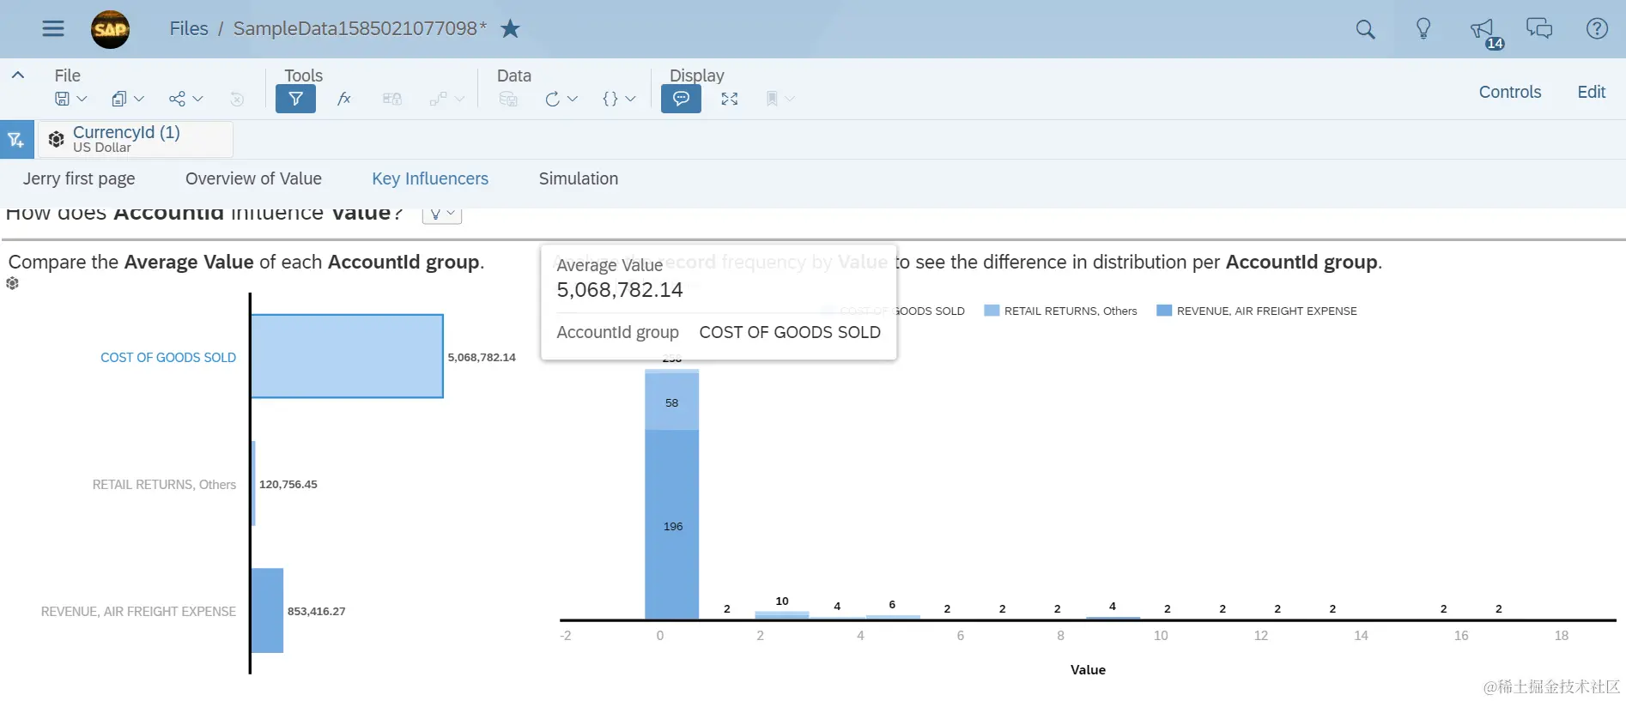Toggle the Story Filter funnel tool

(x=295, y=99)
